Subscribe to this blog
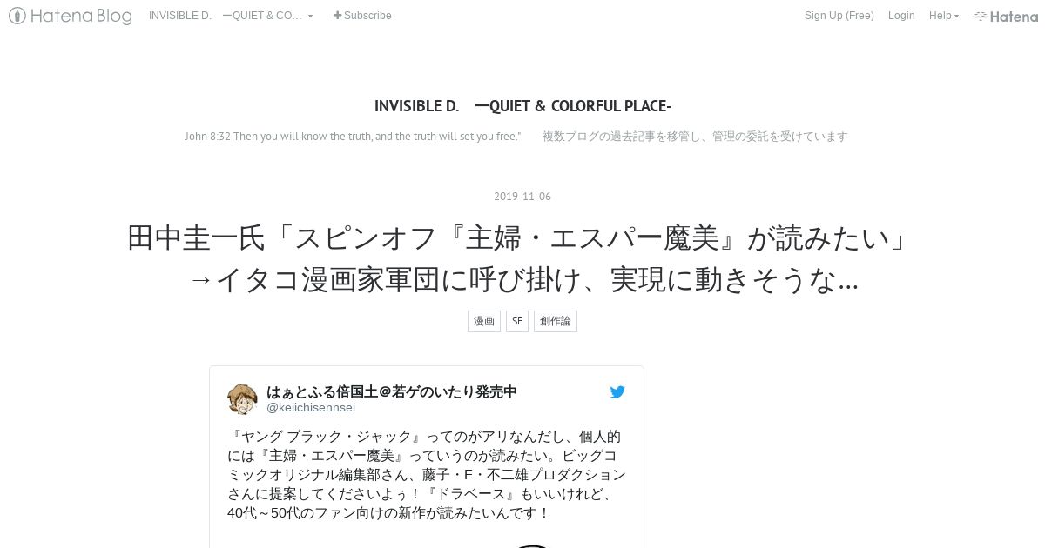1045x548 pixels. coord(362,16)
